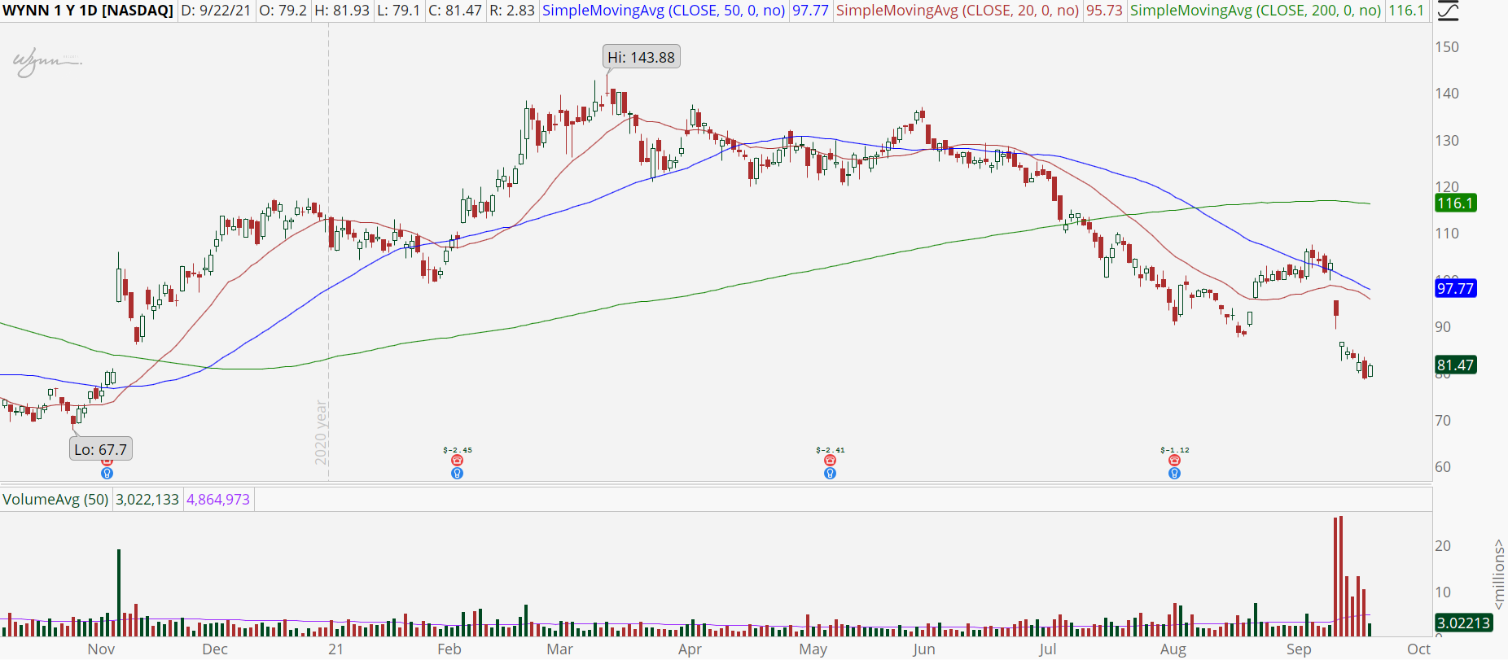Screen dimensions: 1508x660
Task: Click the Sep label on the time axis
Action: coord(1299,649)
